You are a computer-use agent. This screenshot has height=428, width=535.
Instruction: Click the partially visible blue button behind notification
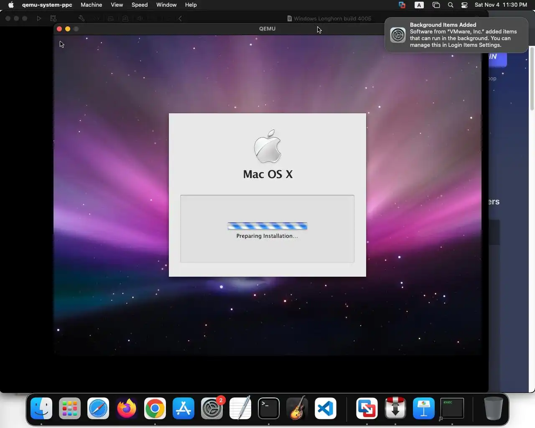(497, 59)
